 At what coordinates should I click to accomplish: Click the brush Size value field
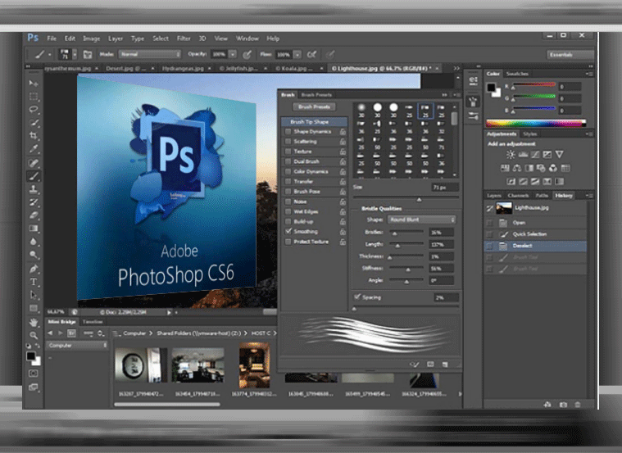[x=445, y=187]
